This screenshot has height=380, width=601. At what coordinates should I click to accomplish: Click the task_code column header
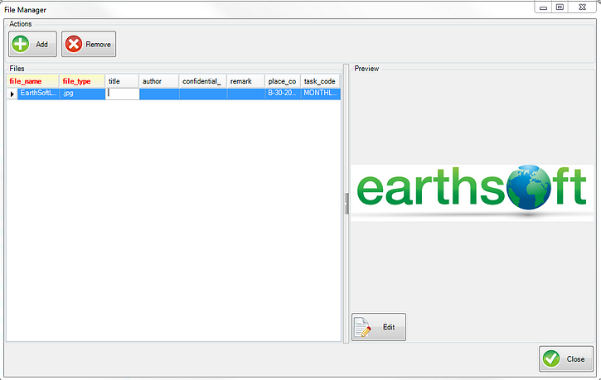[x=320, y=81]
